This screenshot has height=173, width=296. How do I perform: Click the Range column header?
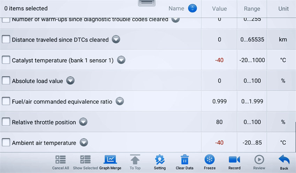click(x=252, y=9)
